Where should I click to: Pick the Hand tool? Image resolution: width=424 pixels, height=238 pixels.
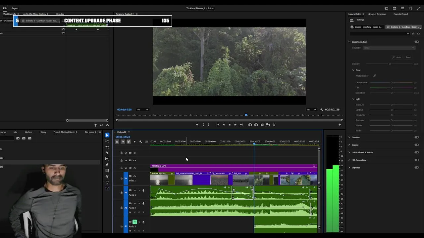(107, 176)
